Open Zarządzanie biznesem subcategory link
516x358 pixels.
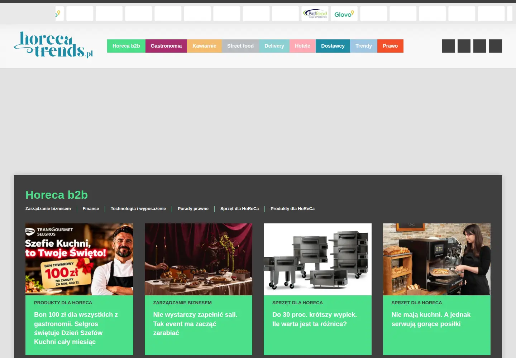(48, 209)
